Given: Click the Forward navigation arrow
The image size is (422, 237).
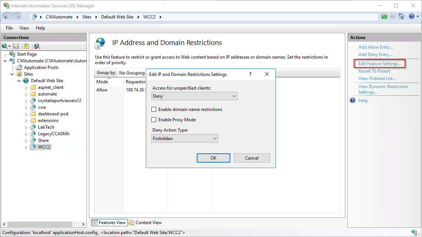Looking at the screenshot, I should point(18,17).
